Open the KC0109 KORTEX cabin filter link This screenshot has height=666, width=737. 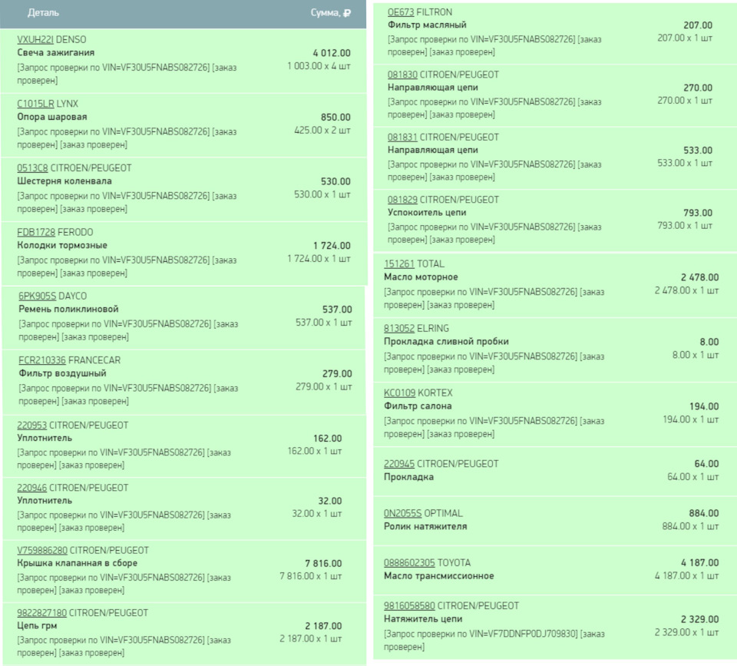click(x=399, y=393)
